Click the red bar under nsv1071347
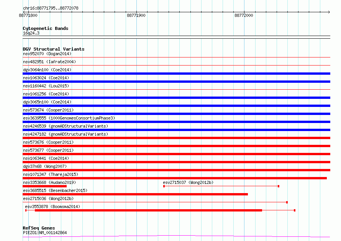The image size is (341, 241). pos(175,178)
